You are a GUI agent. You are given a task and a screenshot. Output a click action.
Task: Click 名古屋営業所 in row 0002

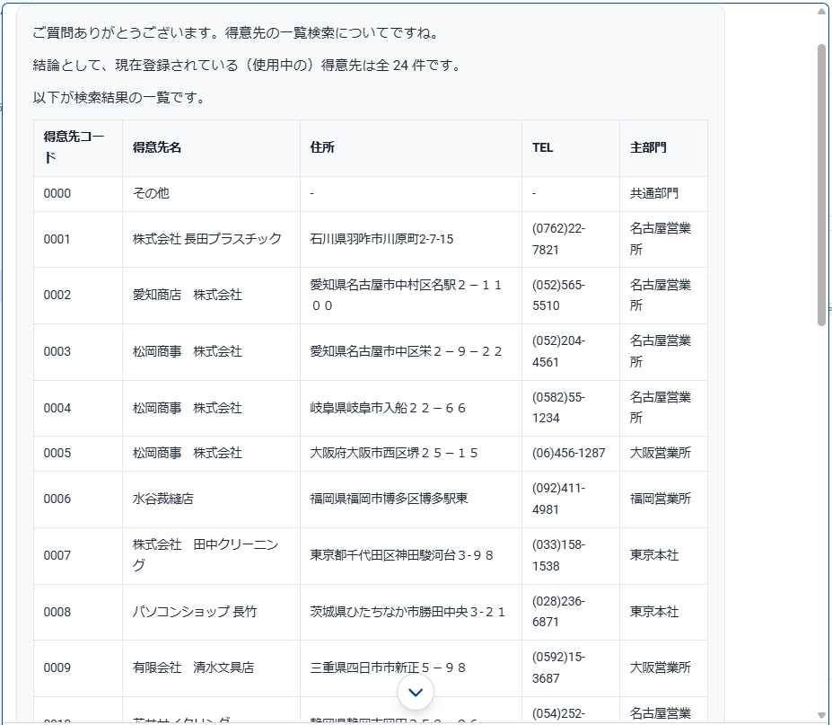663,296
